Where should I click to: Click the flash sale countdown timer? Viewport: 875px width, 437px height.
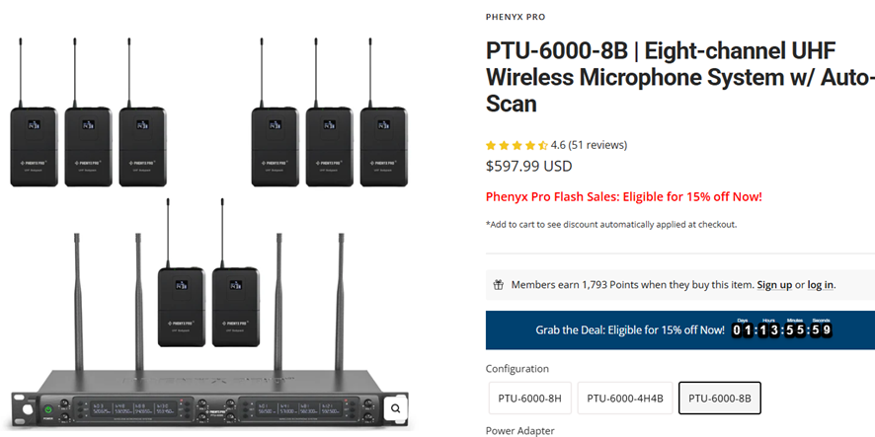click(781, 329)
